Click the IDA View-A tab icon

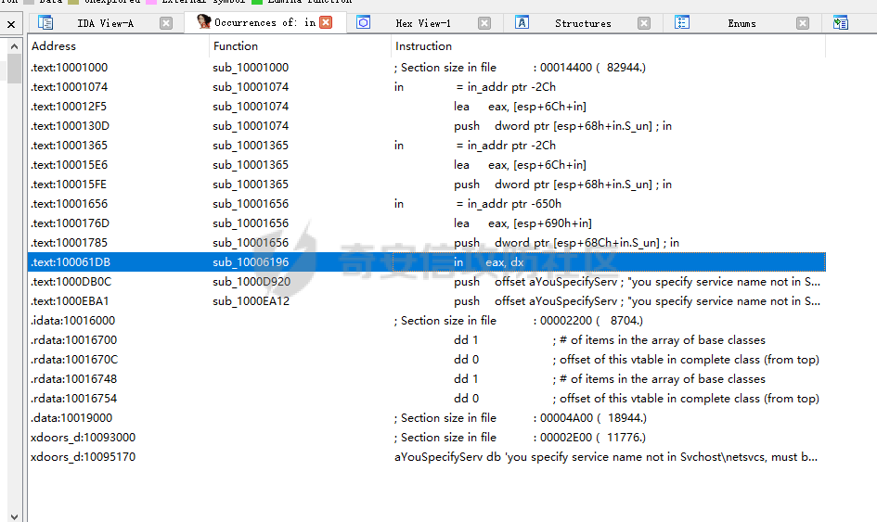click(x=45, y=23)
